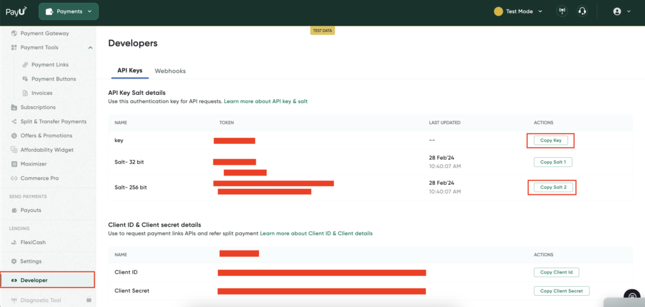645x307 pixels.
Task: Open Settings in sidebar
Action: [x=31, y=261]
